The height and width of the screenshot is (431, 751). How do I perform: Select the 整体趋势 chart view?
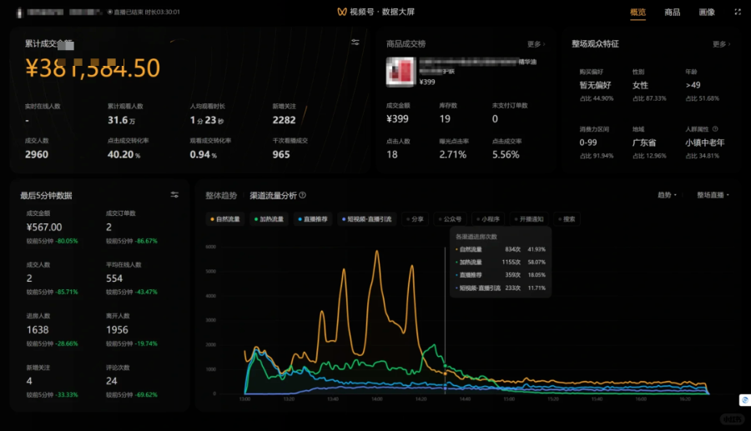(221, 196)
